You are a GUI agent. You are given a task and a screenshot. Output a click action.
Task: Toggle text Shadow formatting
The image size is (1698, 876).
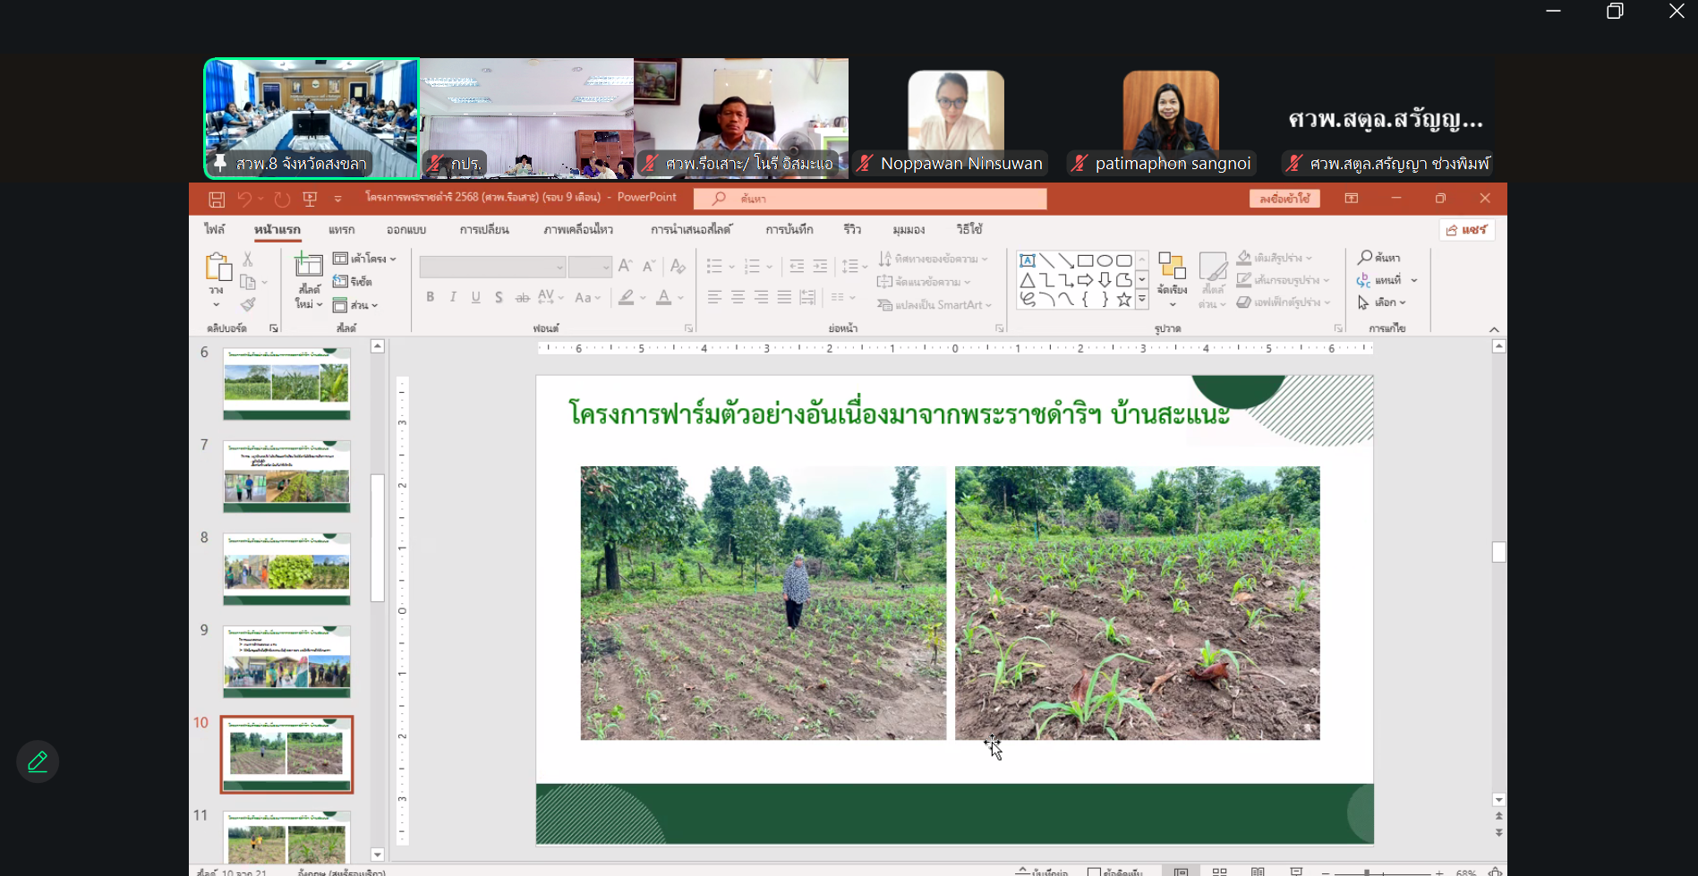(x=499, y=297)
